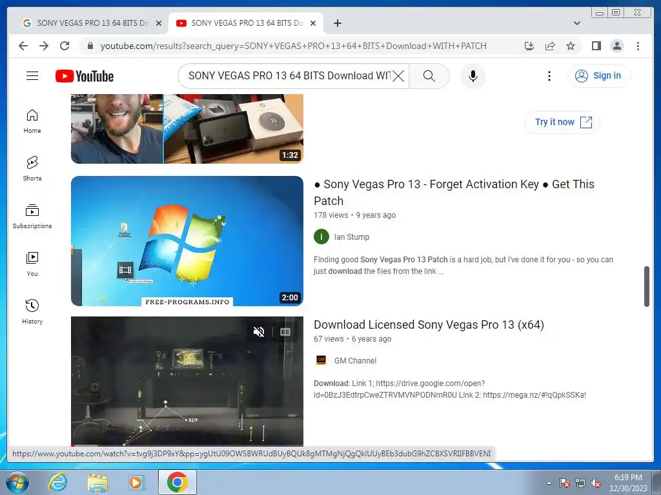Click the Chrome taskbar button
This screenshot has height=495, width=661.
click(x=177, y=482)
